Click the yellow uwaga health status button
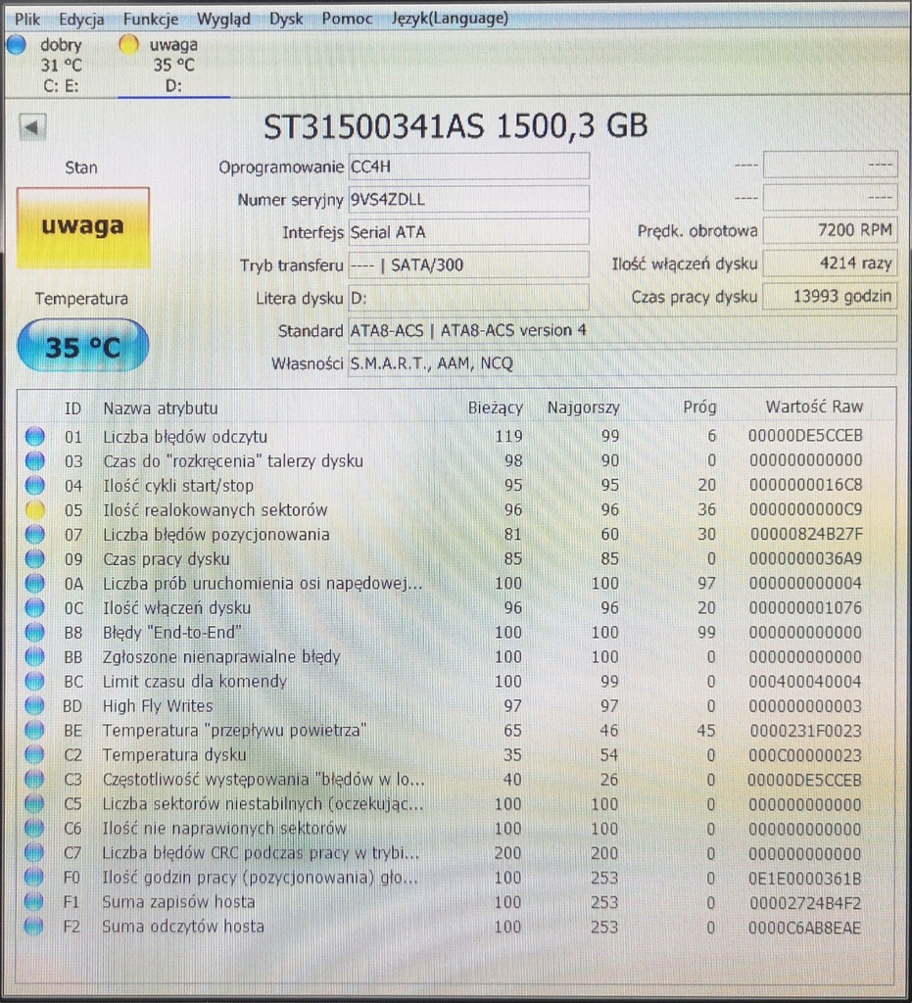 click(83, 227)
